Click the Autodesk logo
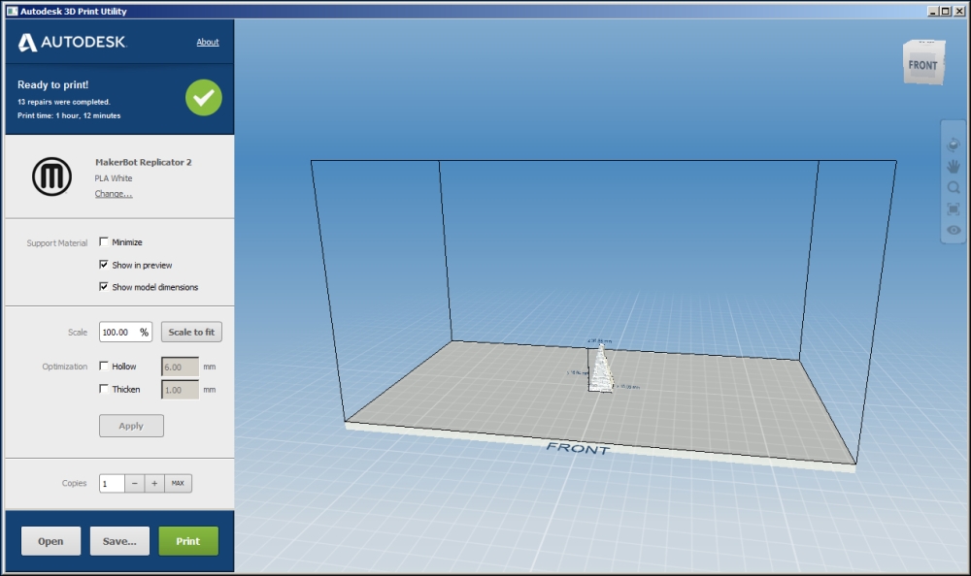 (x=72, y=42)
